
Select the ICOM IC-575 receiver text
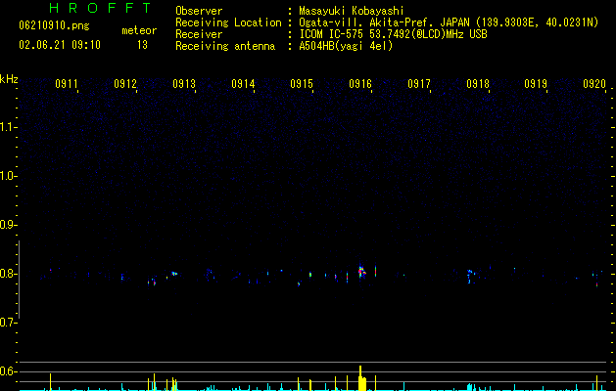tap(393, 34)
